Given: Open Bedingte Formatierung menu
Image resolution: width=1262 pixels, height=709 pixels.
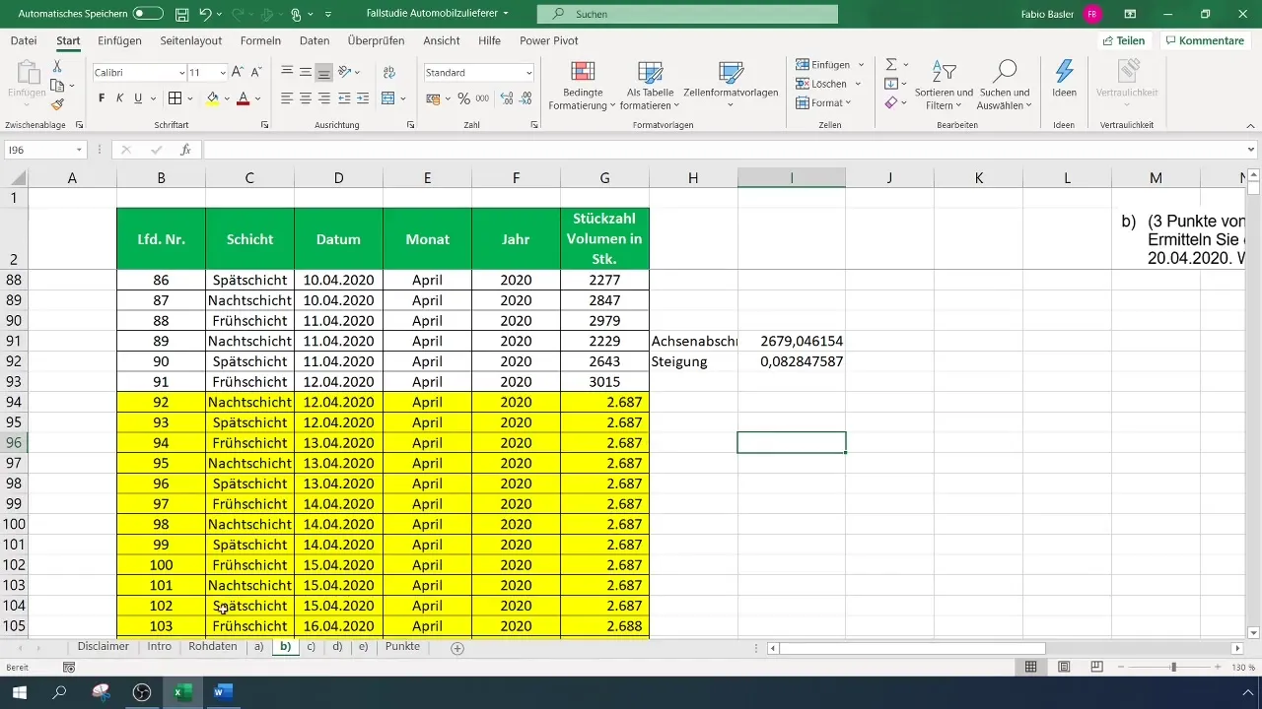Looking at the screenshot, I should coord(583,86).
